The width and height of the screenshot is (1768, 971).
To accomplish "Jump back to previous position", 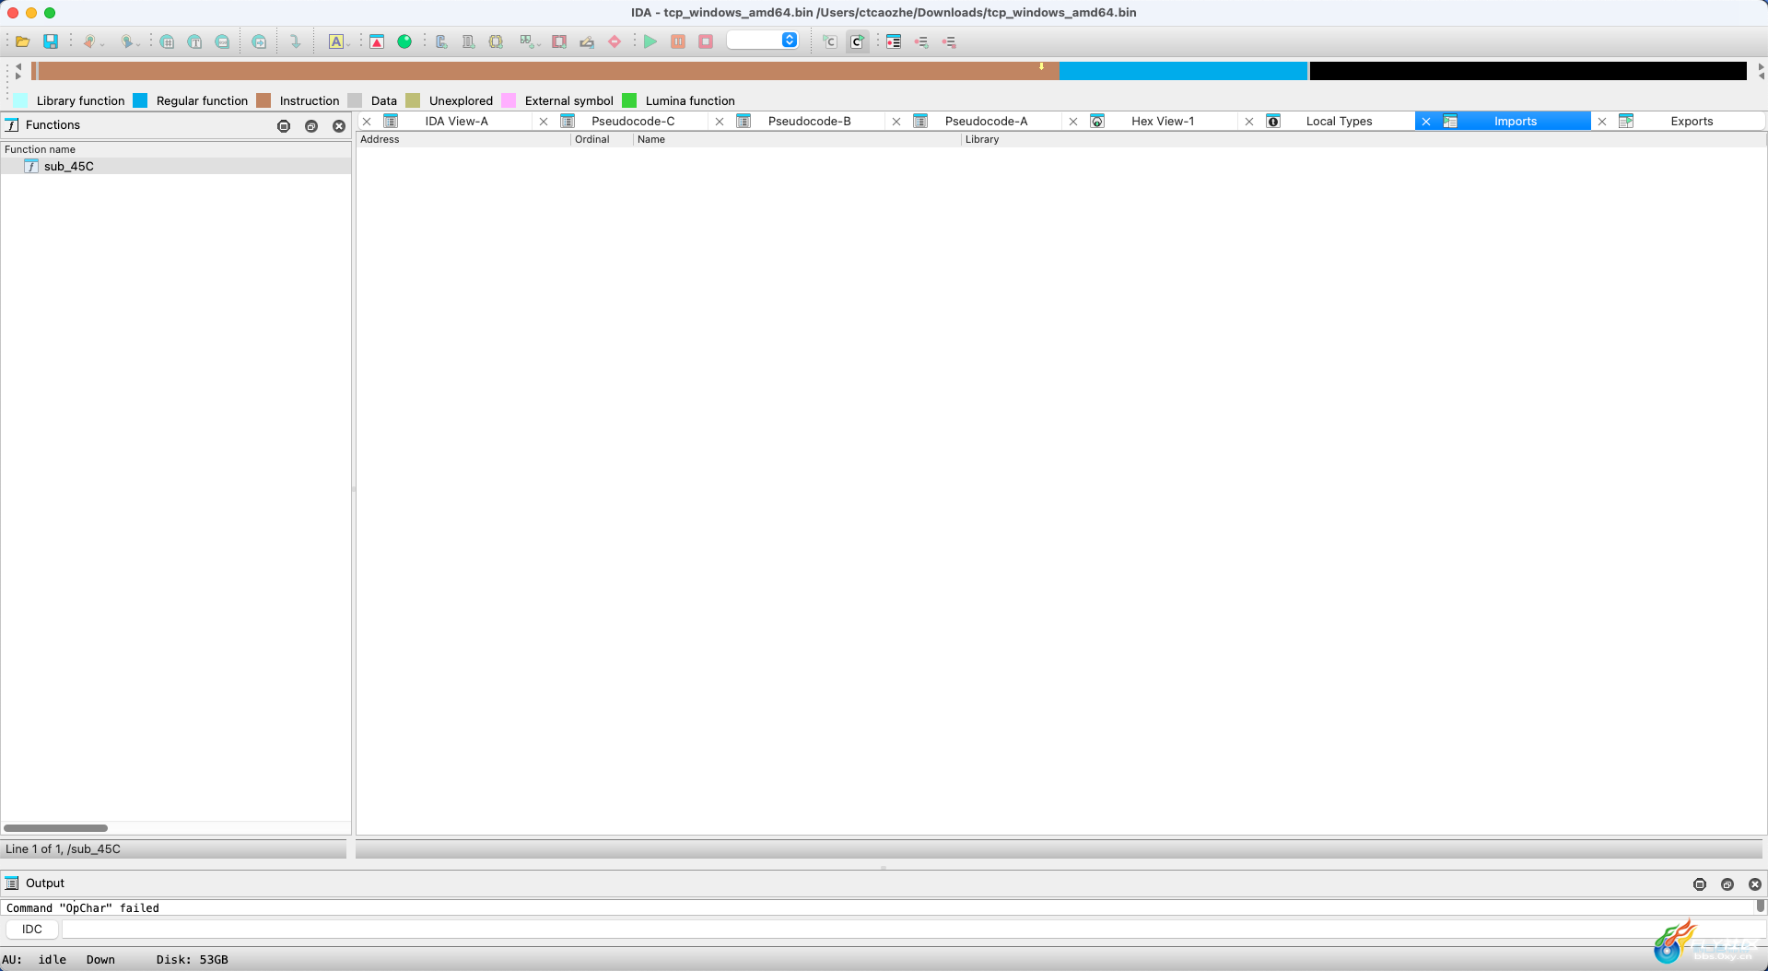I will point(89,41).
